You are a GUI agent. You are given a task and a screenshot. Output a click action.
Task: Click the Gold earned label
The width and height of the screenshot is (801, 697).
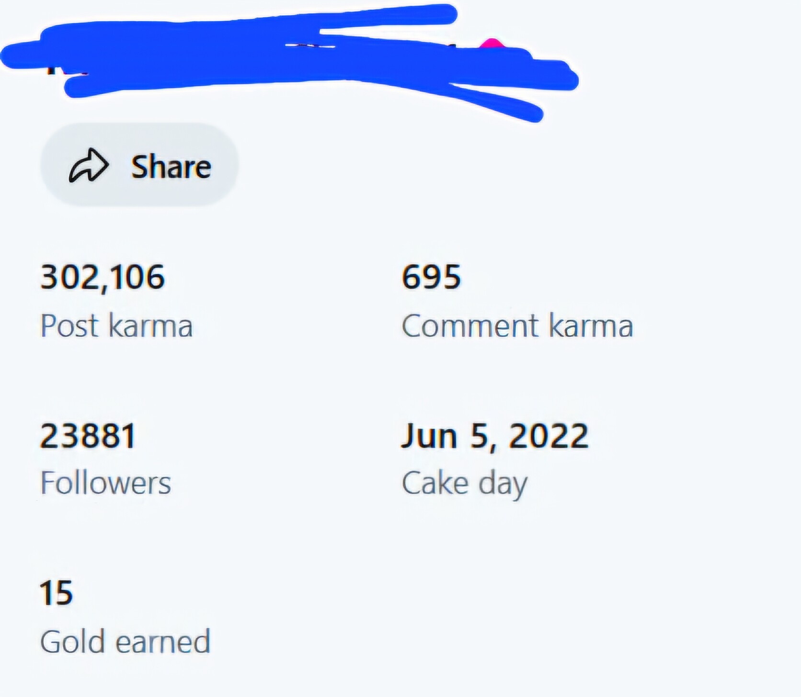125,641
